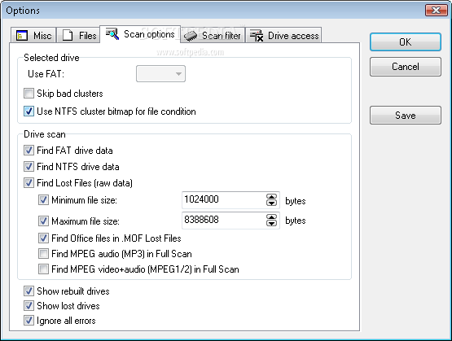452x341 pixels.
Task: Close the Options dialog window
Action: [x=436, y=11]
